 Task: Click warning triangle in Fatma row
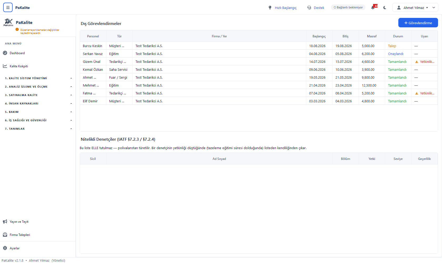(416, 93)
